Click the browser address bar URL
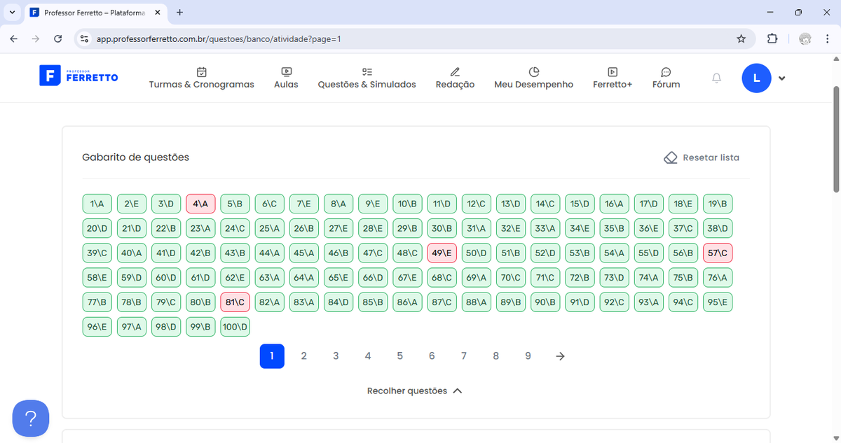Screen dimensions: 841x443 click(219, 38)
